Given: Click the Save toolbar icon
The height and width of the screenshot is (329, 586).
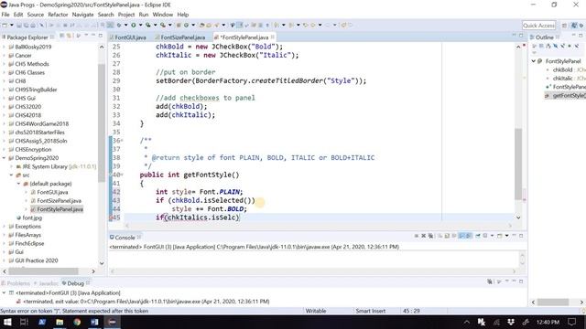Looking at the screenshot, I should [x=19, y=26].
